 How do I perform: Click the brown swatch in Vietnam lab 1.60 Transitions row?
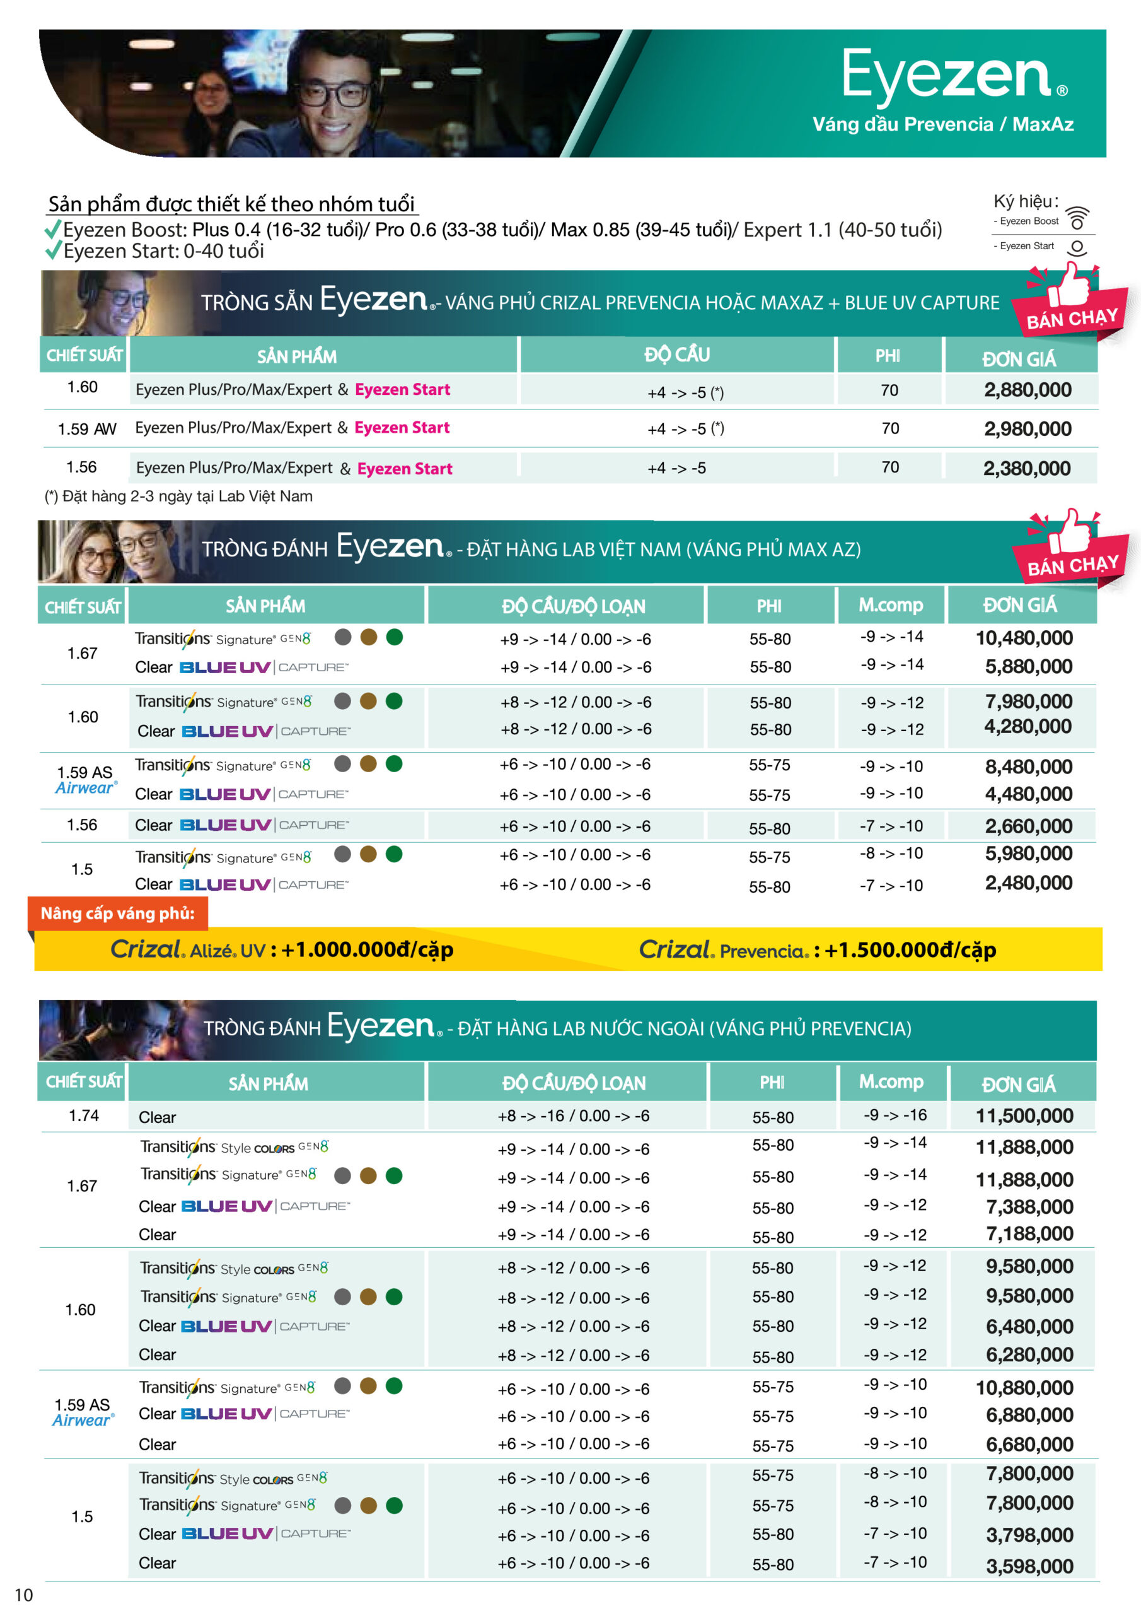click(x=368, y=701)
